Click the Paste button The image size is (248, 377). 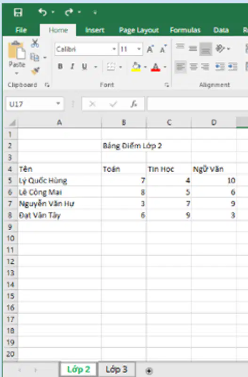pos(17,57)
